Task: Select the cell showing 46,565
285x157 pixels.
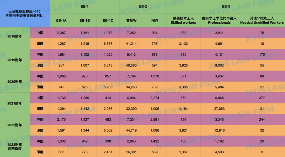Action: click(x=131, y=65)
